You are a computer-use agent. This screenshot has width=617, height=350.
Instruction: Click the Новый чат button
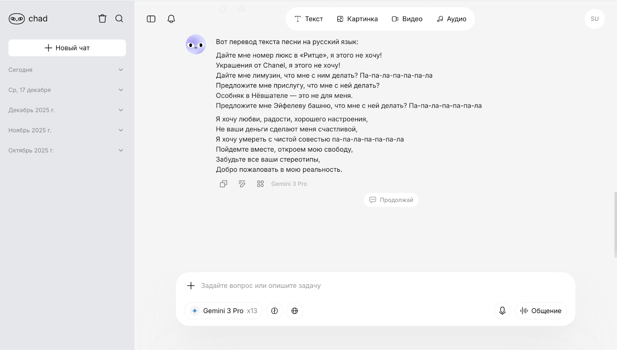pos(67,48)
